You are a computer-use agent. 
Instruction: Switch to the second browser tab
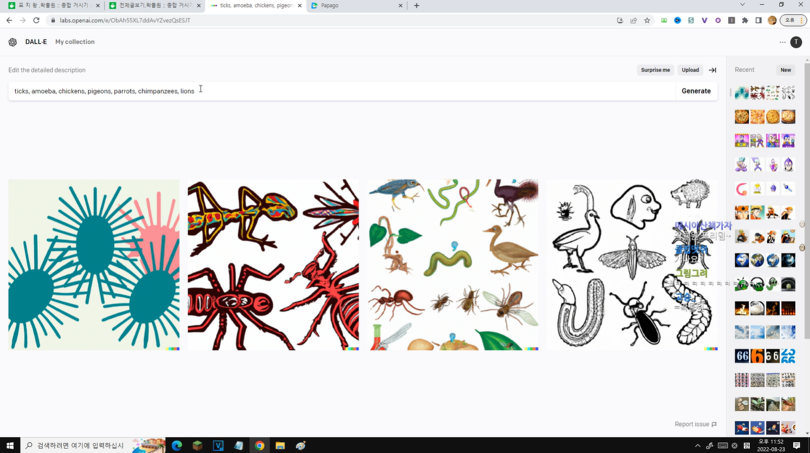[x=155, y=5]
